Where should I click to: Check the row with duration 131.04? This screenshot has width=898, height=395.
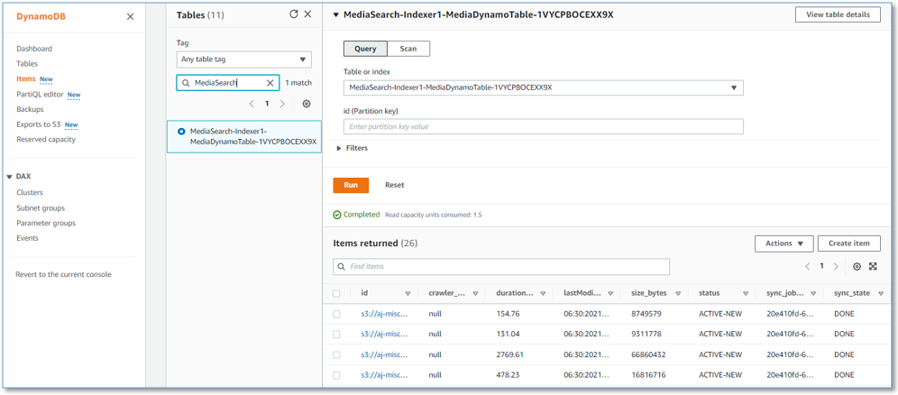coord(336,334)
